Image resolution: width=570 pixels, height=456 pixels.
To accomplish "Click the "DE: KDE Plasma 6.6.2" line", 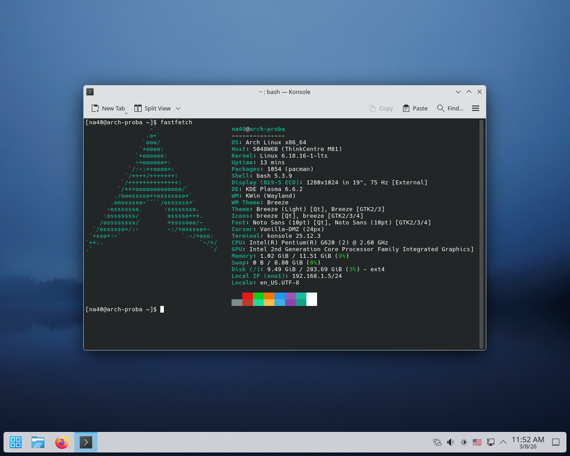I will tap(267, 189).
